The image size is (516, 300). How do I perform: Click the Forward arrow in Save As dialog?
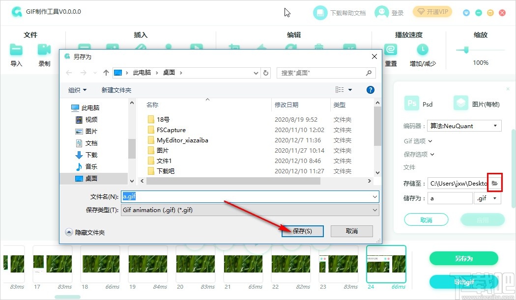[x=83, y=73]
